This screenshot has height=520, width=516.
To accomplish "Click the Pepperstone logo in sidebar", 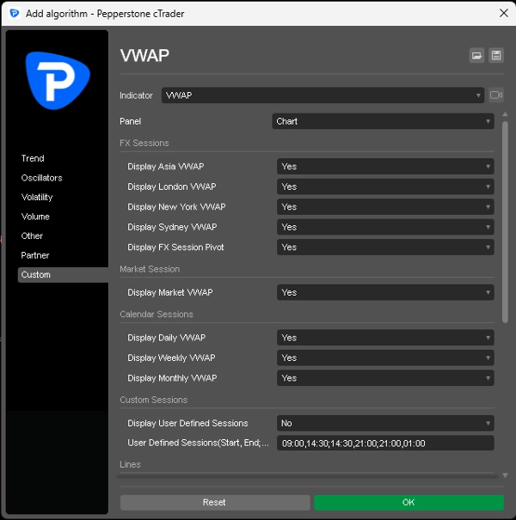I will point(58,80).
